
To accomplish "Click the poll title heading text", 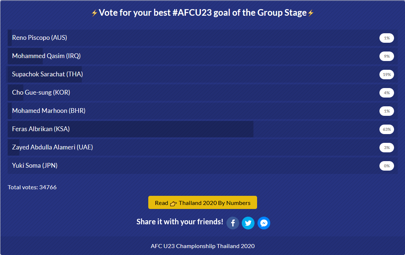I will 202,13.
